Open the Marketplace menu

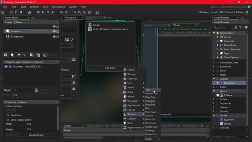59,7
